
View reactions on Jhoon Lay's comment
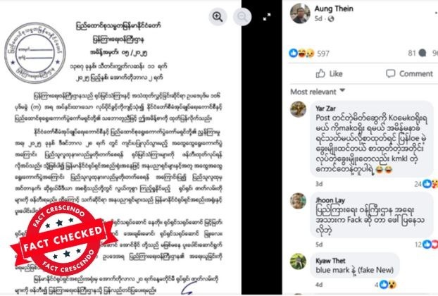426,245
